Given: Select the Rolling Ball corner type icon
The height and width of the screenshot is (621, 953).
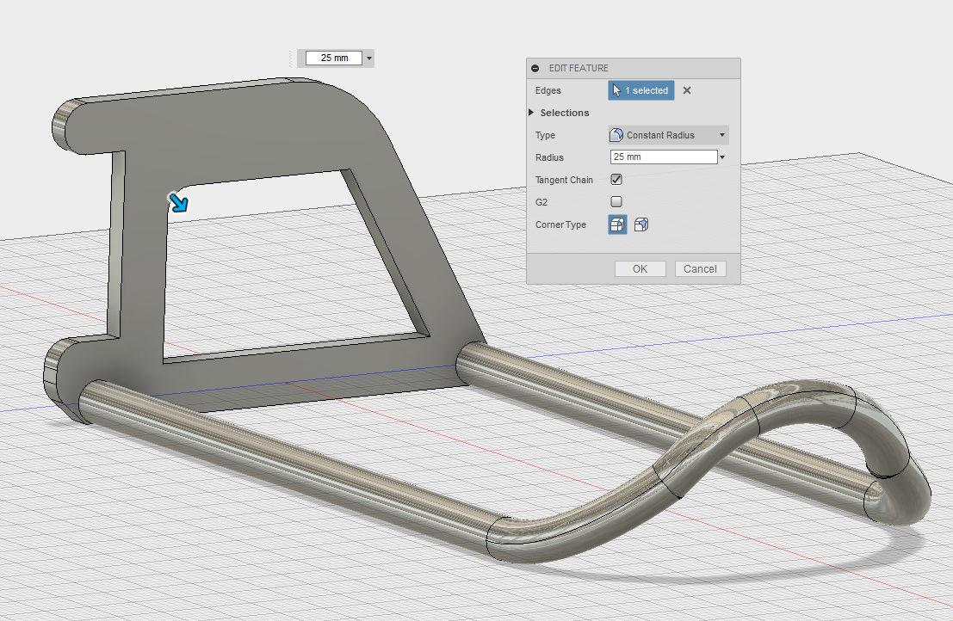Looking at the screenshot, I should click(617, 224).
